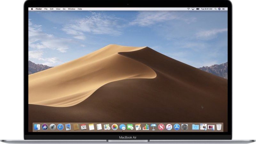The image size is (256, 144).
Task: Open Calendar app in dock
Action: (84, 127)
